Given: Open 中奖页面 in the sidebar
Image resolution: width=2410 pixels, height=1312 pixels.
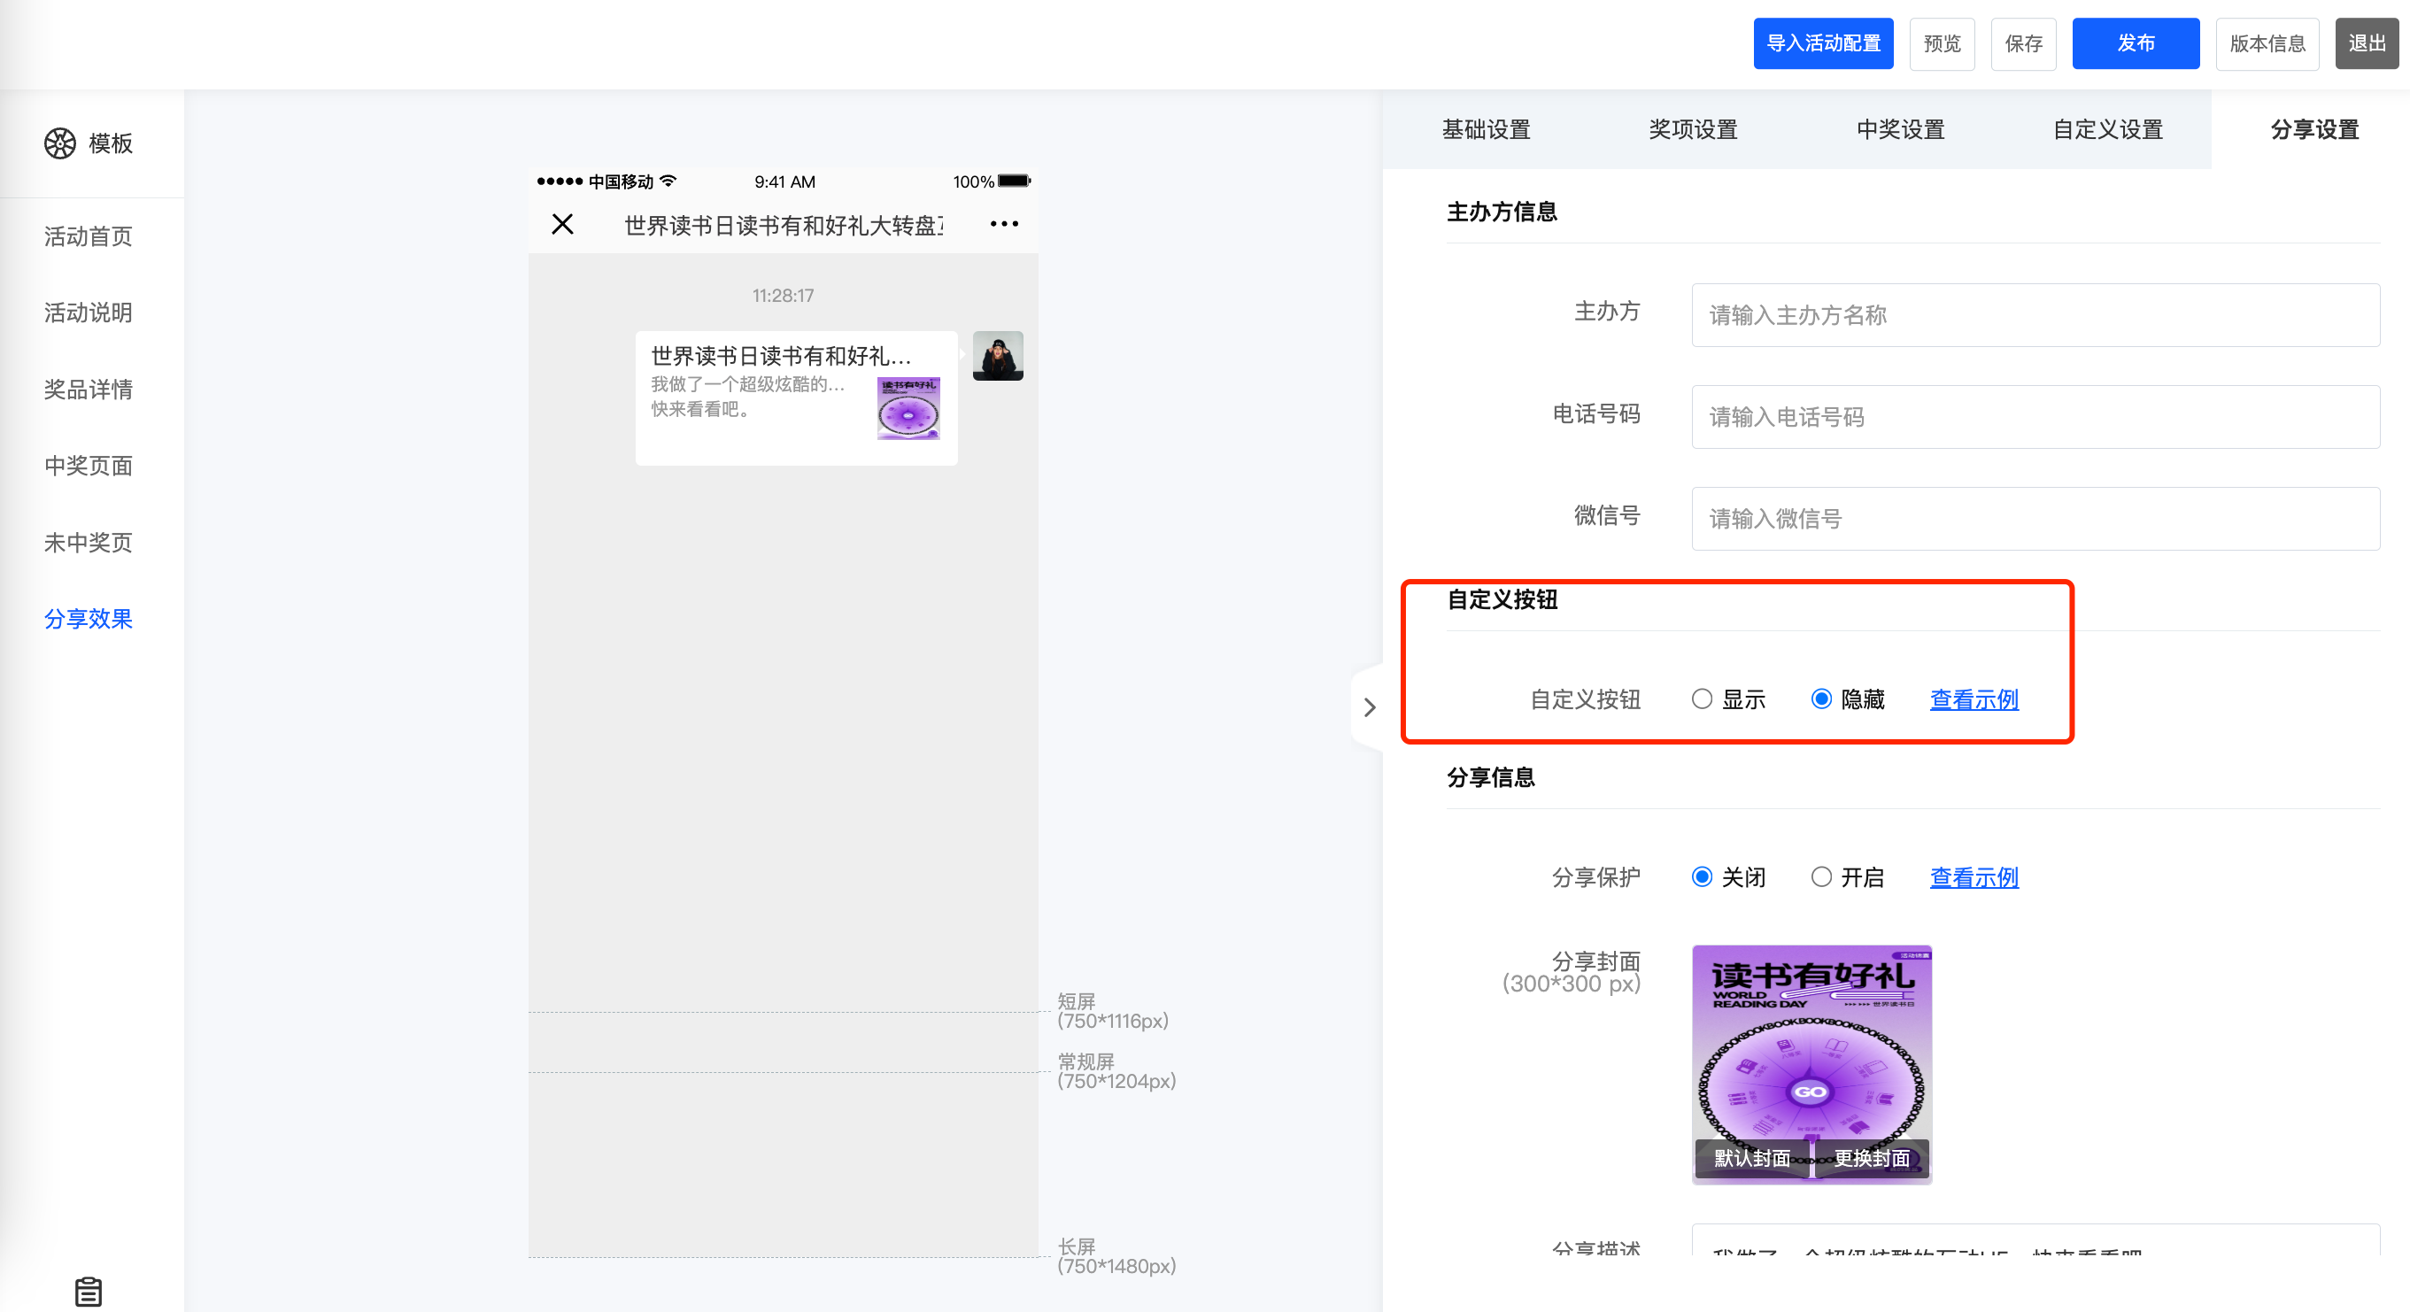Looking at the screenshot, I should pyautogui.click(x=88, y=466).
